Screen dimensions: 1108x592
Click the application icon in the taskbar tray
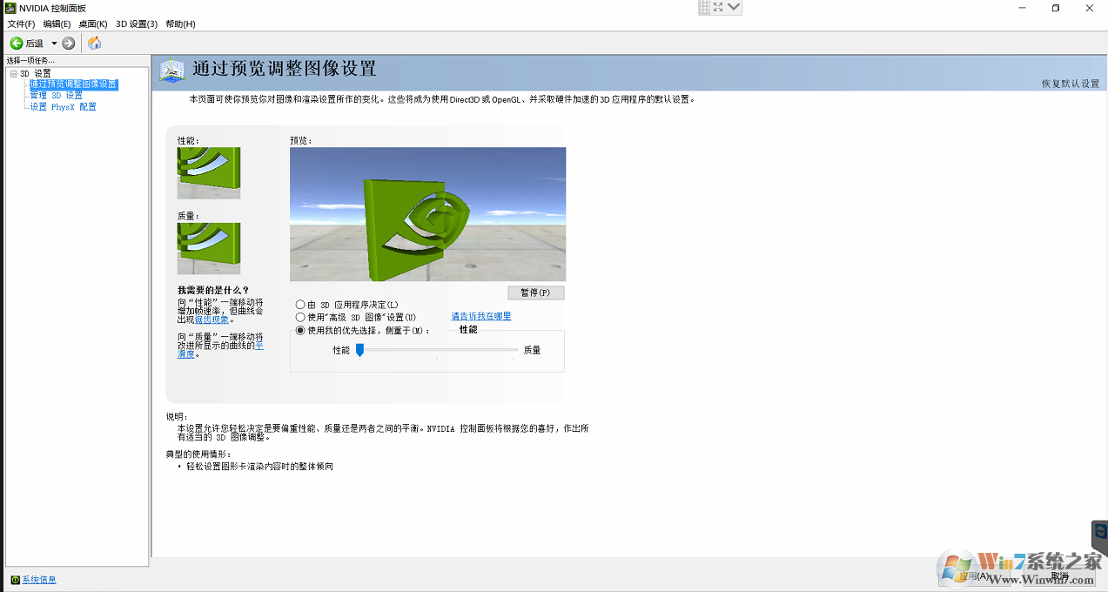coord(1098,533)
